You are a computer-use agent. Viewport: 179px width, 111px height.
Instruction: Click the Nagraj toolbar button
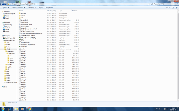point(40,7)
